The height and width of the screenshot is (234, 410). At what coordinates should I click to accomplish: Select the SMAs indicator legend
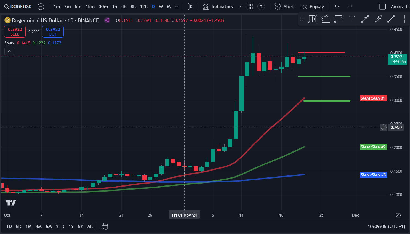click(9, 43)
